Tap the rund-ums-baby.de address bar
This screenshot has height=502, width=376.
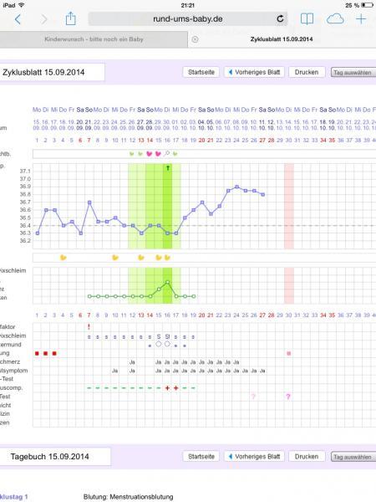click(188, 19)
